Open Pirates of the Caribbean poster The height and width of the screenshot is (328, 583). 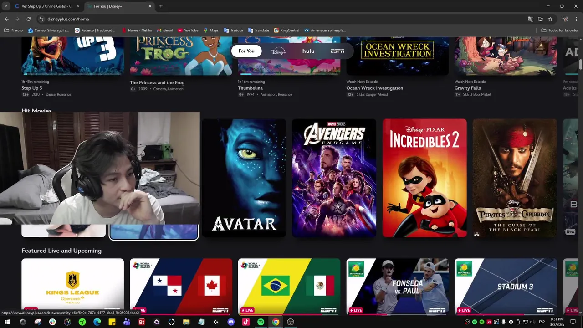tap(515, 178)
